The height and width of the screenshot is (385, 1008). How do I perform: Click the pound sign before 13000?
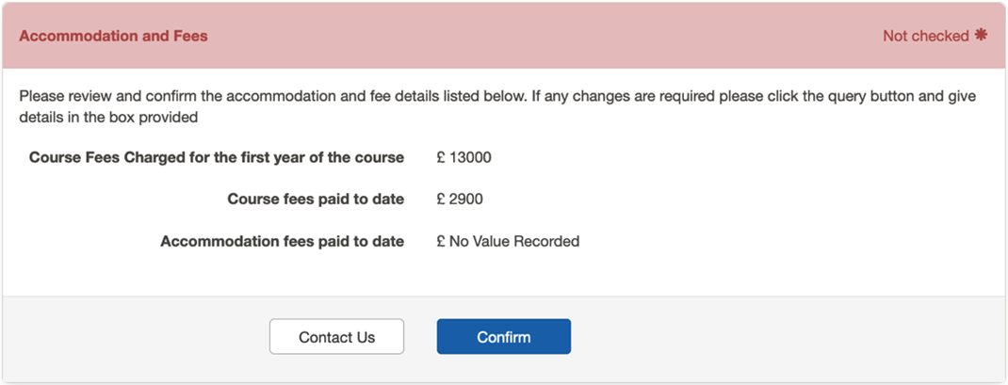(x=441, y=157)
